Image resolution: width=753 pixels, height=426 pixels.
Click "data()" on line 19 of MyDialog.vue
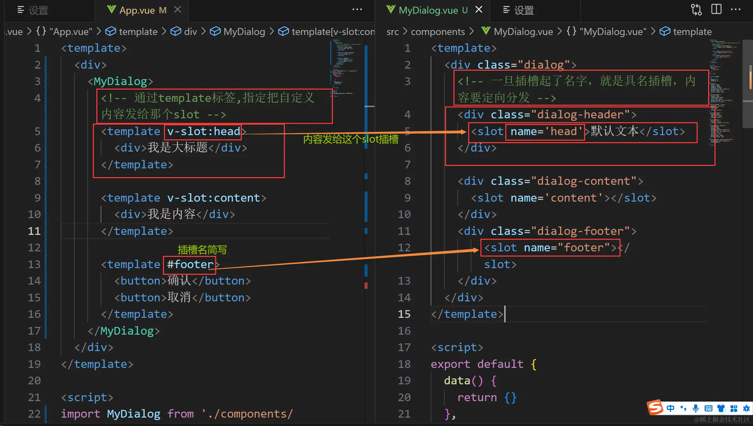(x=464, y=380)
